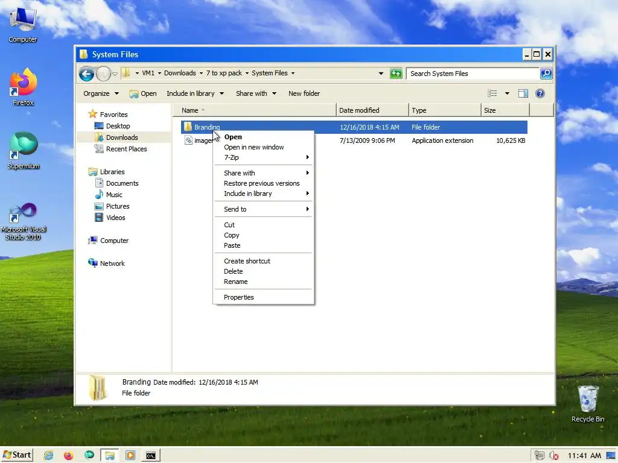
Task: Select Computer in the navigation pane
Action: pyautogui.click(x=114, y=241)
